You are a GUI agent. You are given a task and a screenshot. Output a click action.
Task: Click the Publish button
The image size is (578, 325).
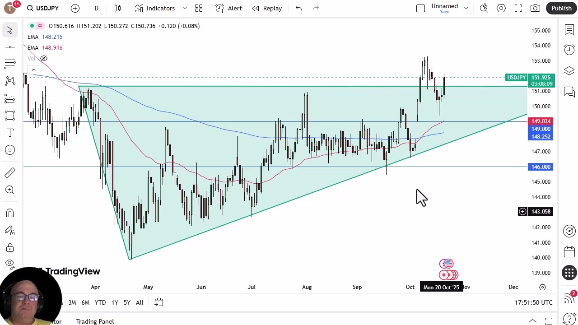pyautogui.click(x=561, y=8)
